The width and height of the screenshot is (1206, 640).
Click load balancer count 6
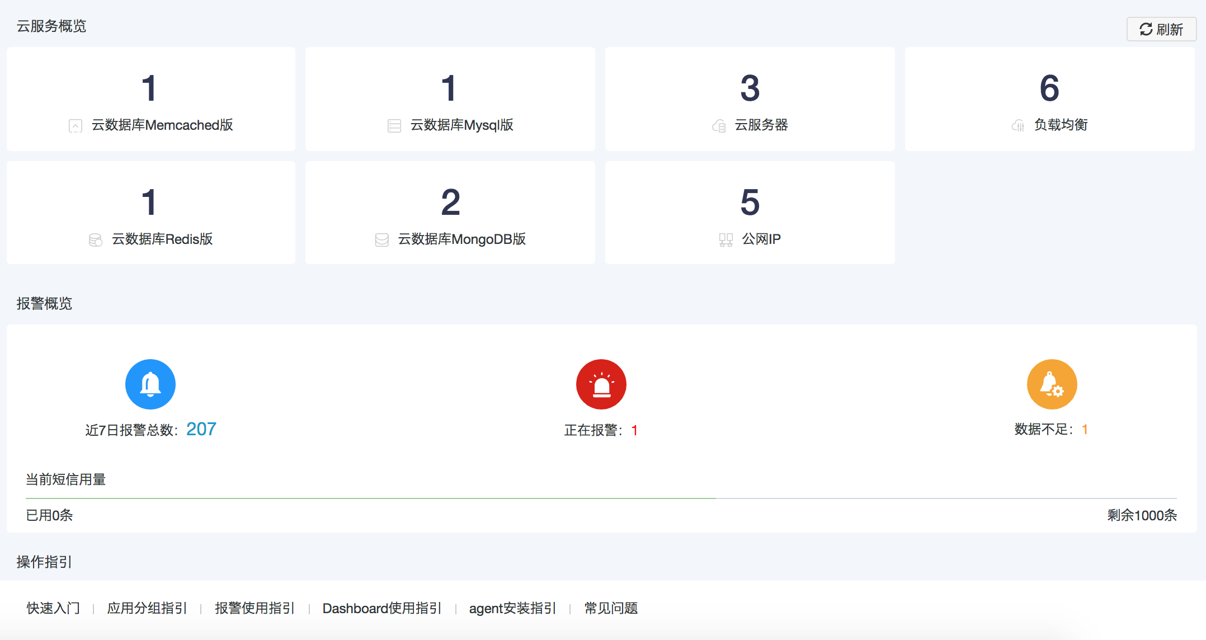tap(1049, 88)
